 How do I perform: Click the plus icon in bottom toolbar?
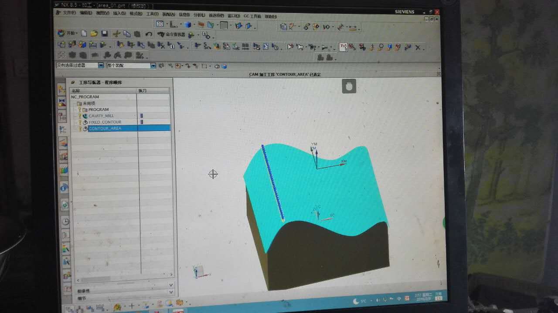(x=131, y=306)
